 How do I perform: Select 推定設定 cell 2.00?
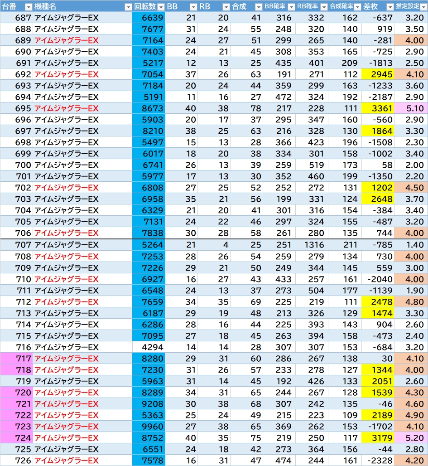click(411, 165)
